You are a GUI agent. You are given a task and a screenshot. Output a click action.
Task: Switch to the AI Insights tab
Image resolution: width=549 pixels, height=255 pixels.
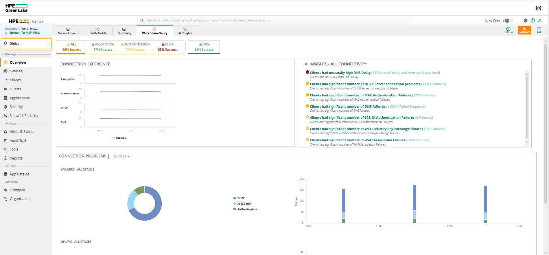185,31
